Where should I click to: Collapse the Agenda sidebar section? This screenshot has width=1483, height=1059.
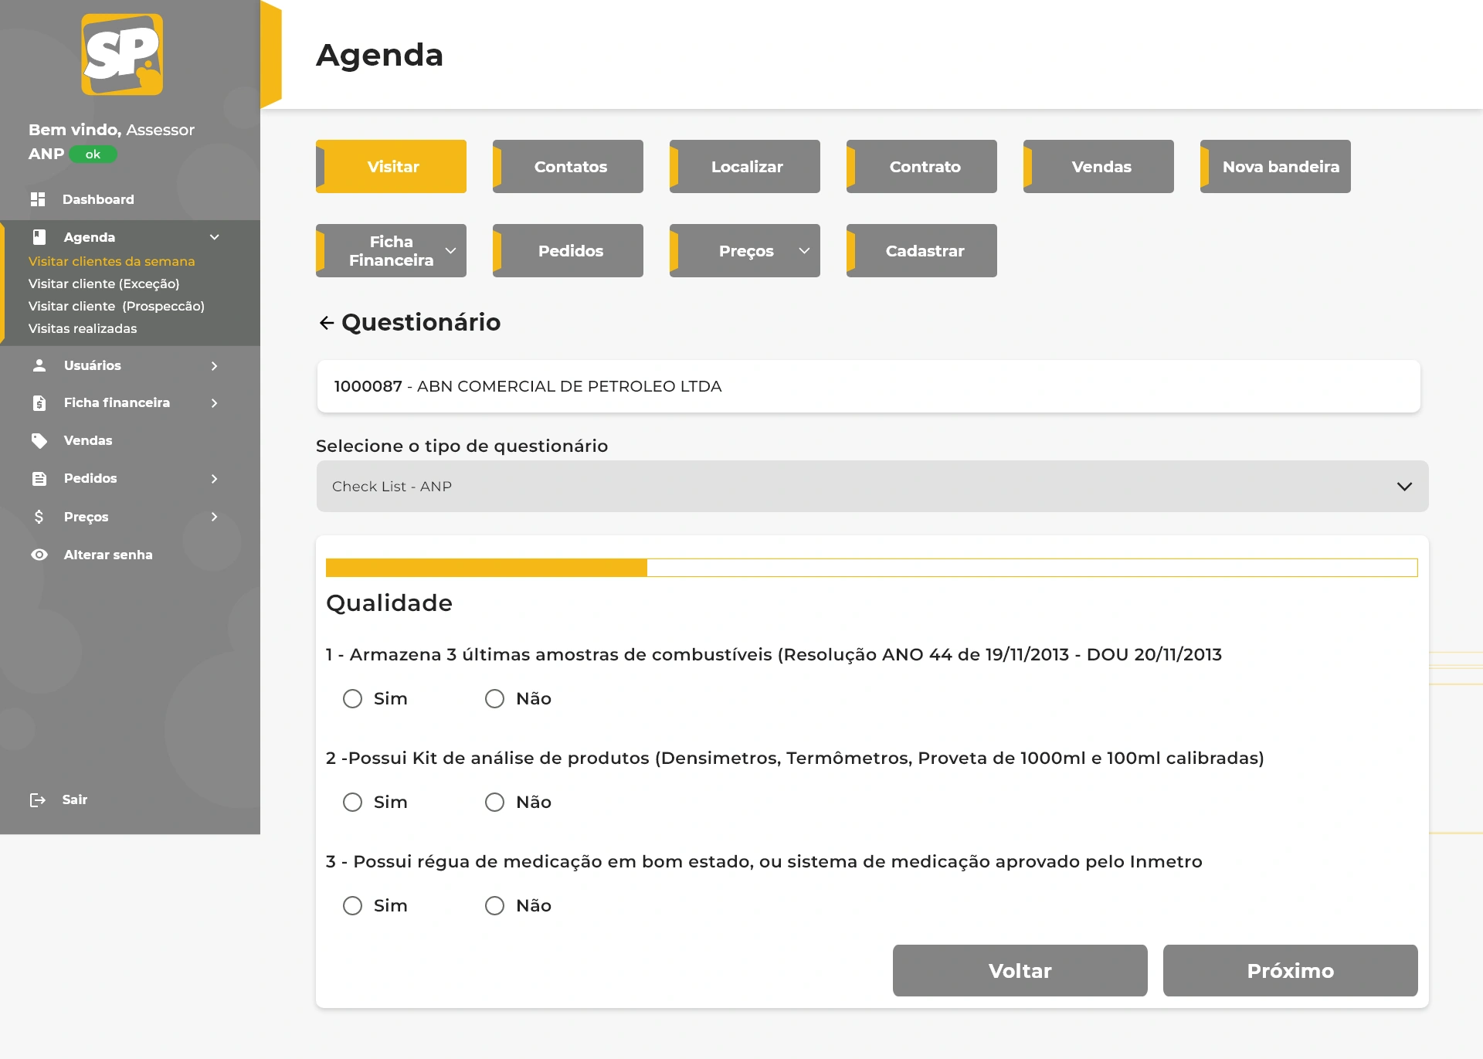click(x=215, y=237)
